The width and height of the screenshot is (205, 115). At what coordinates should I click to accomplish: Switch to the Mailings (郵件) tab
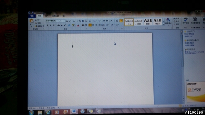point(64,16)
